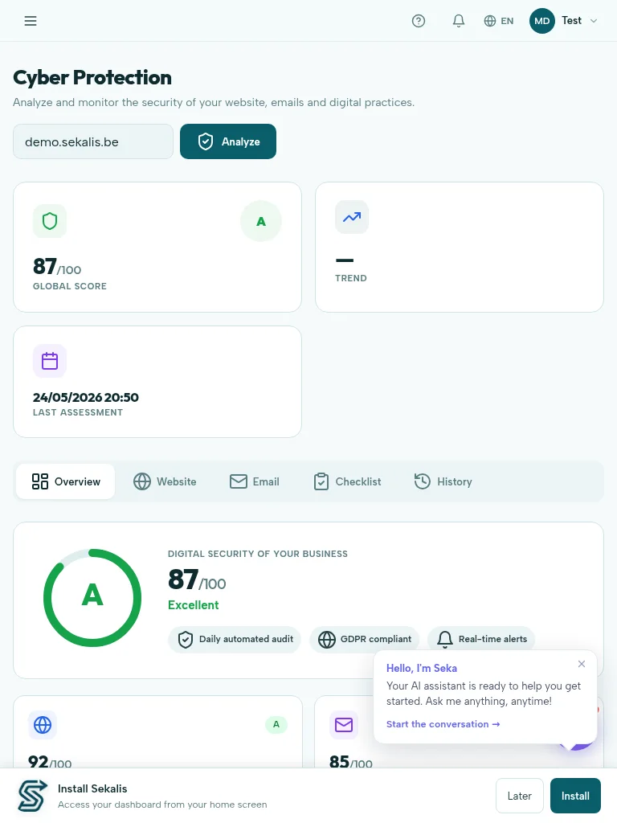
Task: Dismiss install prompt with Later
Action: (x=520, y=796)
